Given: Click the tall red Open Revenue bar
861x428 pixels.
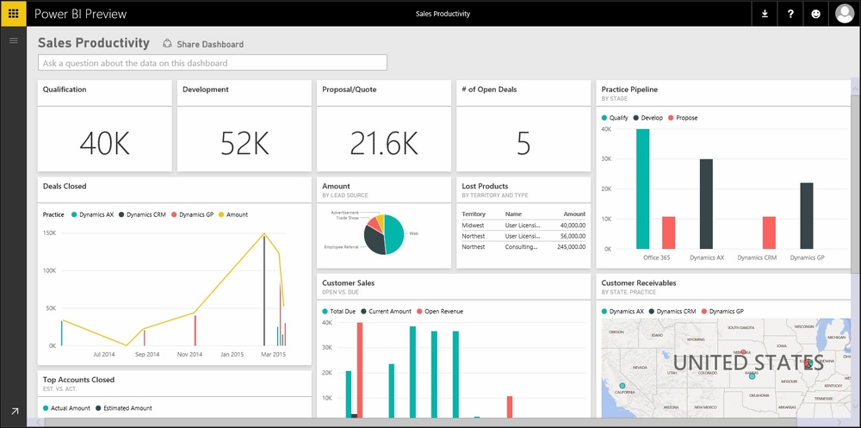Looking at the screenshot, I should 360,369.
